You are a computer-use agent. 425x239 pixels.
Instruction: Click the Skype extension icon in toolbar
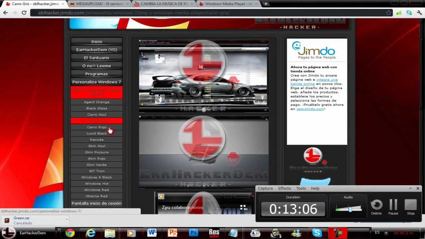(x=409, y=13)
